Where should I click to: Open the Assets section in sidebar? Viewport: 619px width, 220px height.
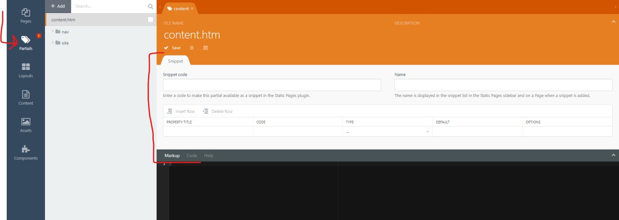click(26, 125)
